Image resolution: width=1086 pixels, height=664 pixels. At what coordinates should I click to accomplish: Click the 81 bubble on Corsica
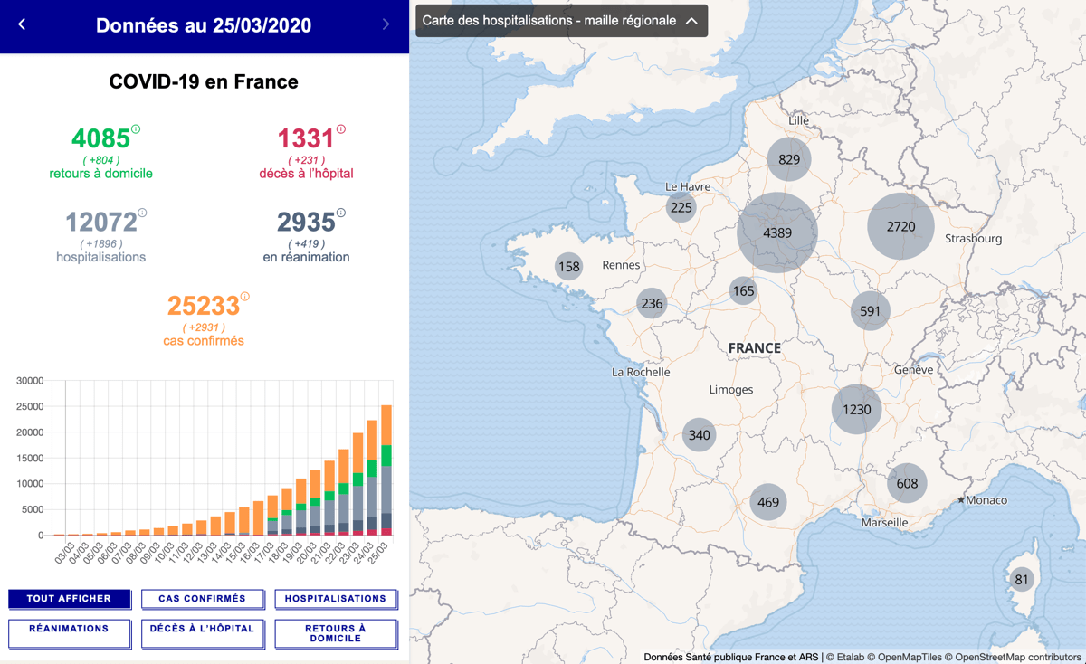[1022, 580]
